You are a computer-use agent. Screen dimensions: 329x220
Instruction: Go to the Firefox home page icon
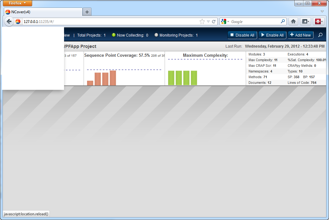click(x=293, y=21)
